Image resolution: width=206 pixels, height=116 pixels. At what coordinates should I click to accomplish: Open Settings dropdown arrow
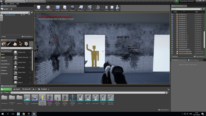(x=76, y=8)
